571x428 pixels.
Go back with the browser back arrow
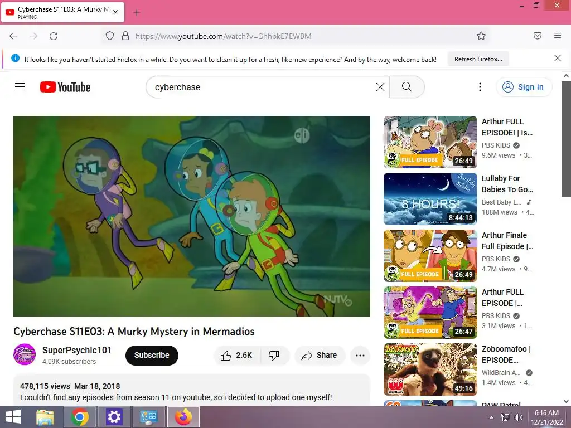point(13,36)
